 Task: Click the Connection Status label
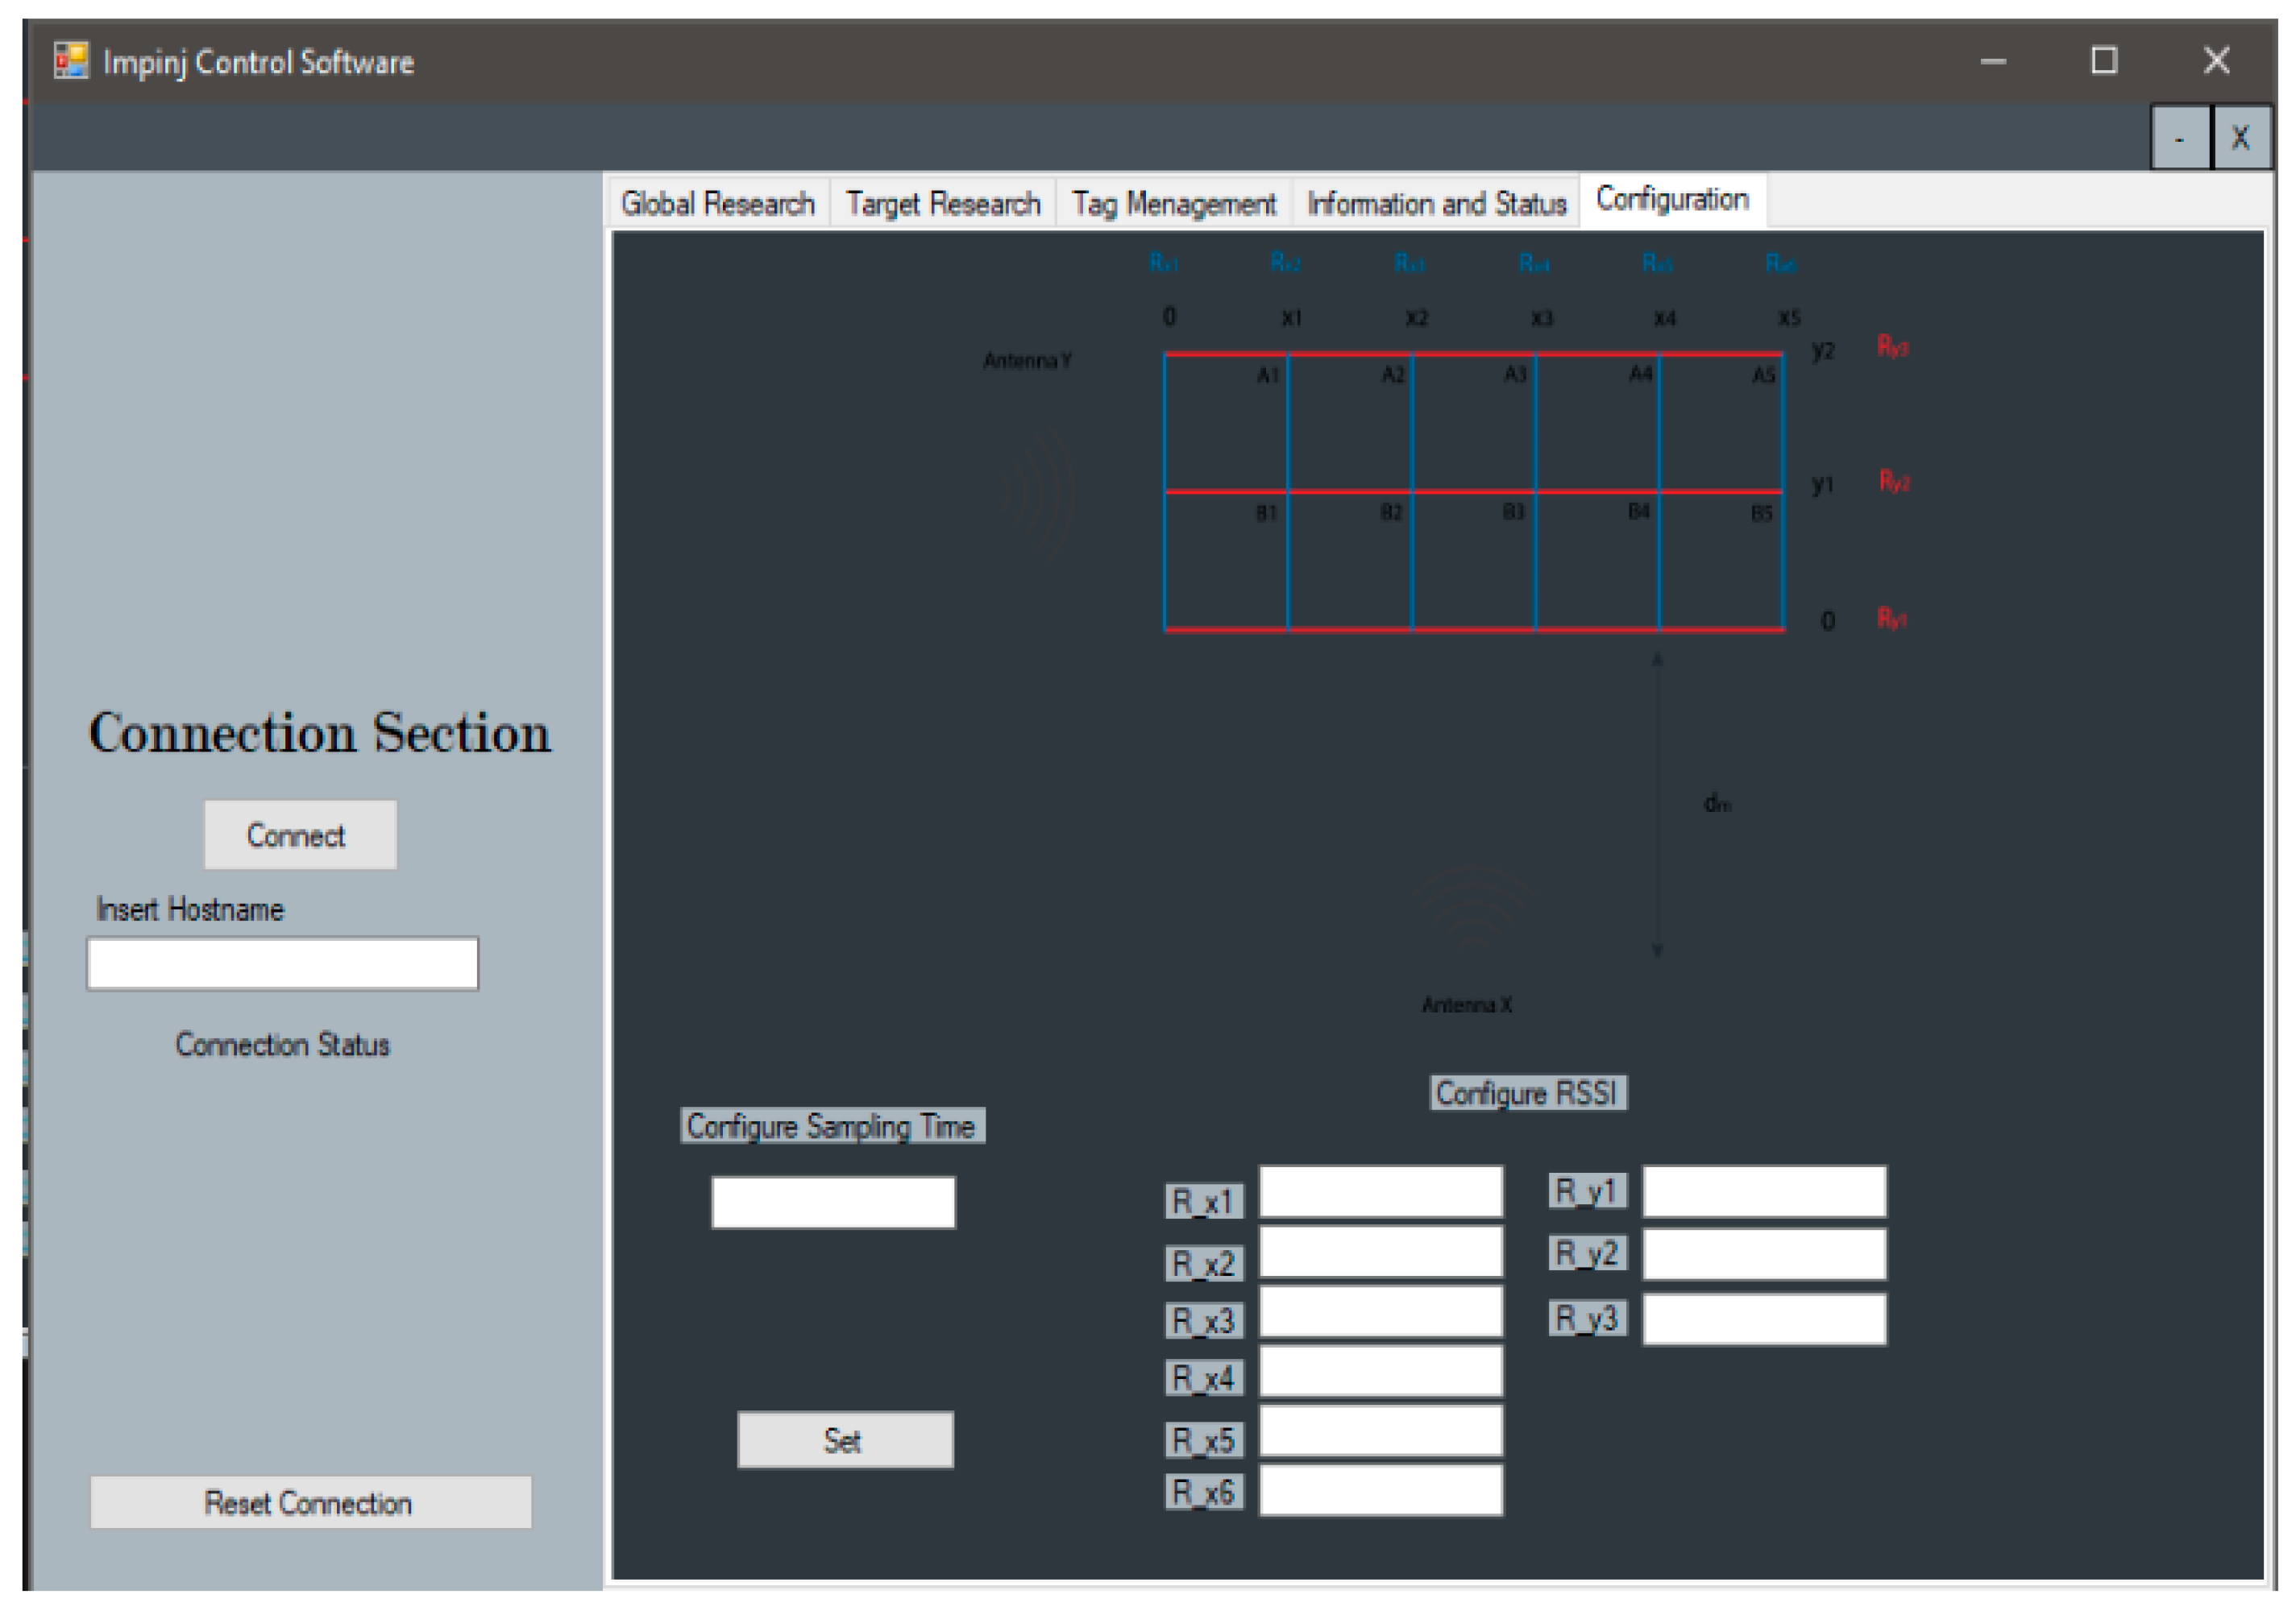pos(282,1045)
